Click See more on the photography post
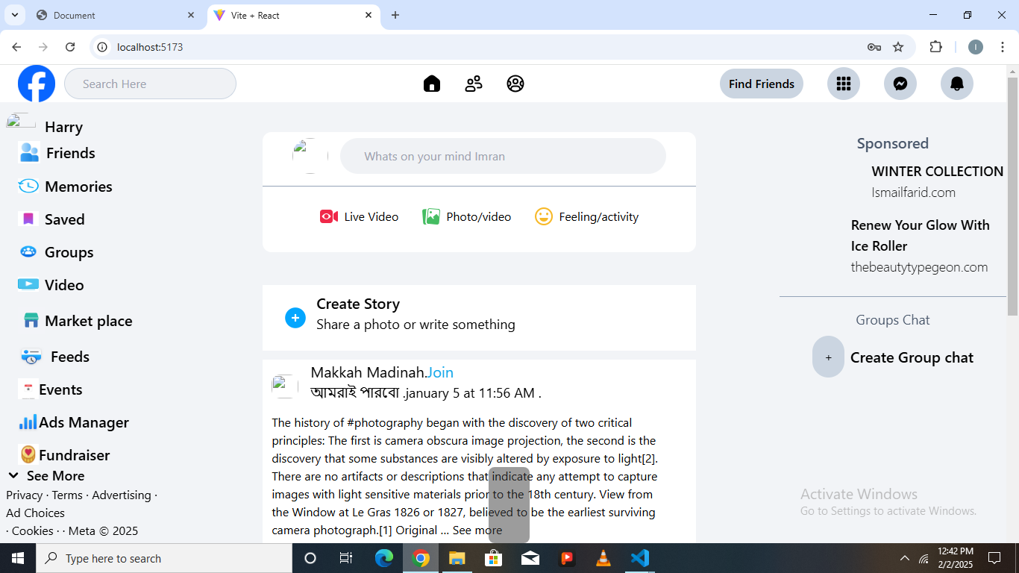 tap(477, 530)
